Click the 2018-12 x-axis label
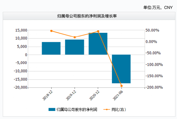The image size is (177, 119). tap(47, 95)
